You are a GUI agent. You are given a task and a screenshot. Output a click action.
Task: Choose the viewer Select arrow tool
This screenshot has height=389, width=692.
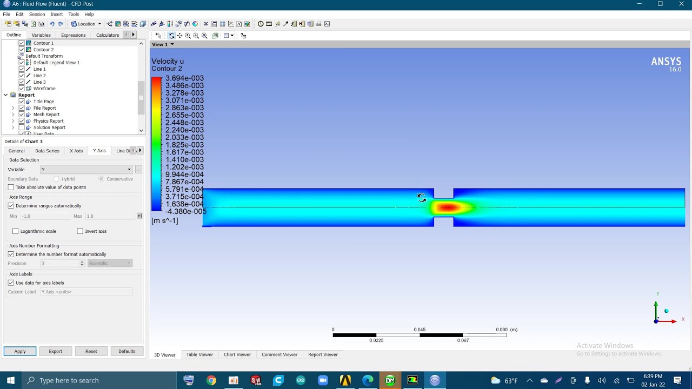tap(158, 36)
